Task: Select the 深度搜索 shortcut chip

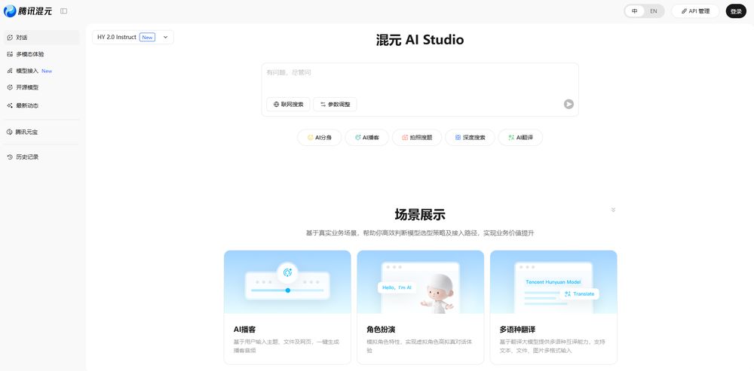Action: (470, 137)
